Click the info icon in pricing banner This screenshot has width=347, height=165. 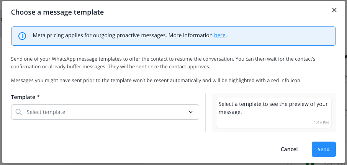click(x=22, y=36)
